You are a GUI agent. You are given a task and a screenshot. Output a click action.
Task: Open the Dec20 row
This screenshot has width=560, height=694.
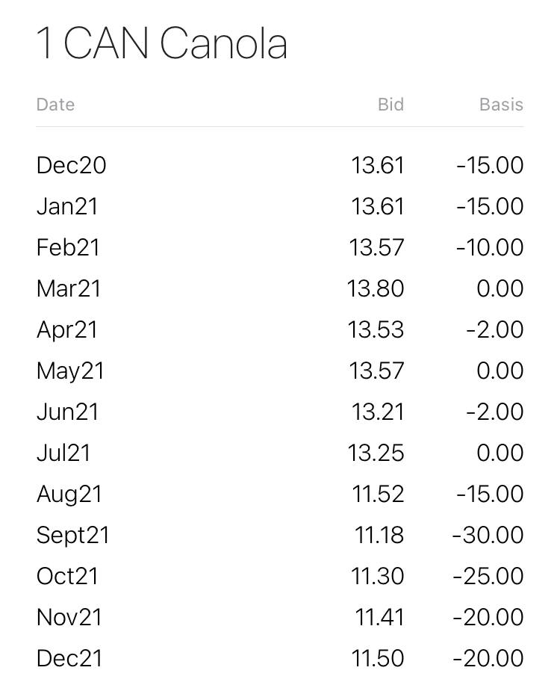point(280,165)
